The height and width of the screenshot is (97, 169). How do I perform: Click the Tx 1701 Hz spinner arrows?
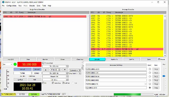click(x=67, y=66)
